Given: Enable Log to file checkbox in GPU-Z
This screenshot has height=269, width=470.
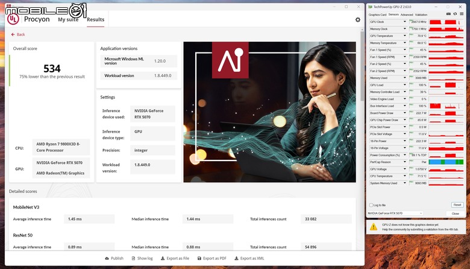Looking at the screenshot, I should click(x=371, y=205).
